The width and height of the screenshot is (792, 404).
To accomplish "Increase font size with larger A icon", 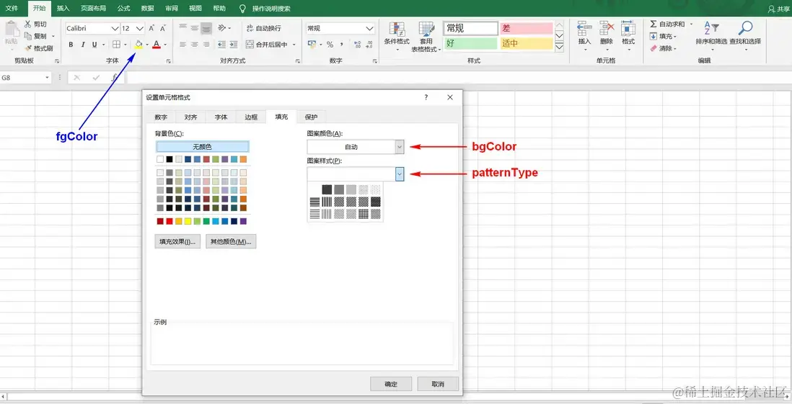I will pyautogui.click(x=151, y=28).
